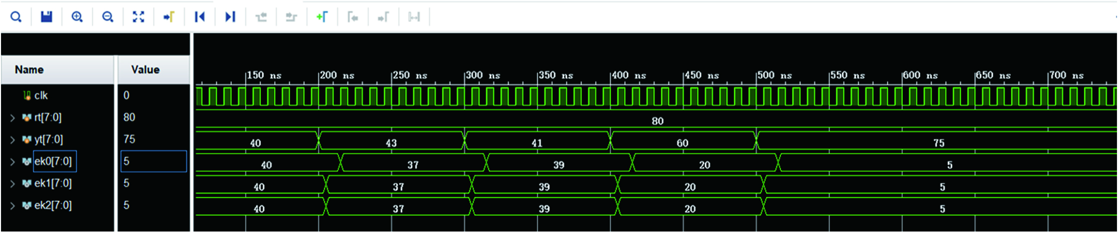Click the 500 ns time ruler mark
1118x232 pixels.
(774, 75)
